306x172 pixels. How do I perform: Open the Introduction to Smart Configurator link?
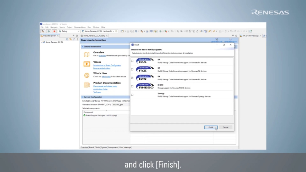coord(107,65)
